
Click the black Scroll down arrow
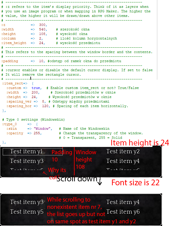[x=100, y=180]
